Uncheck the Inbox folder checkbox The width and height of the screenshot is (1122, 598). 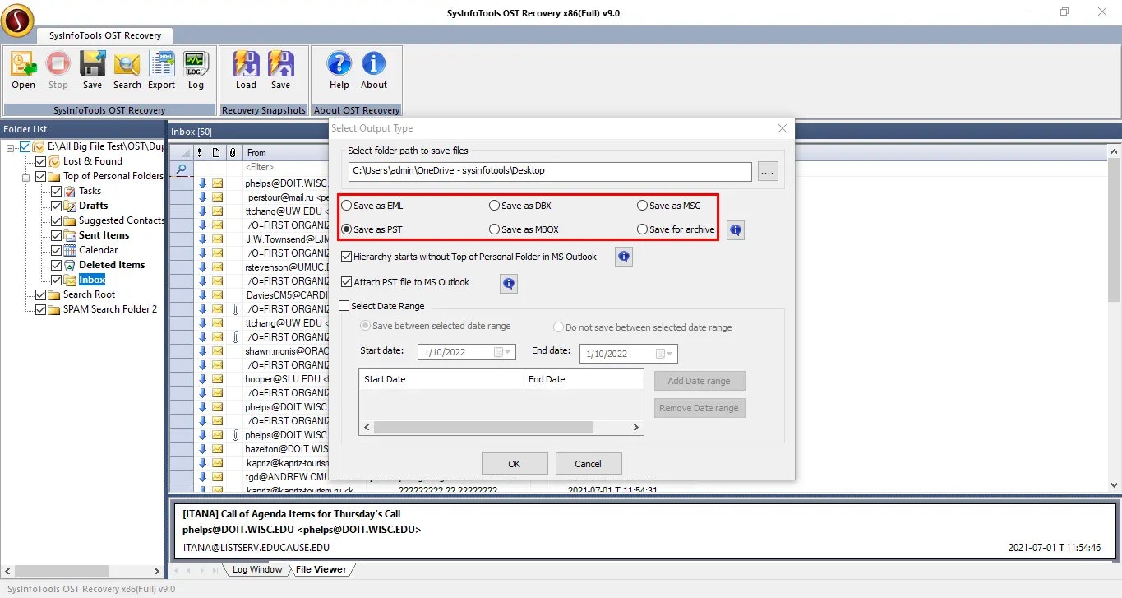(57, 280)
